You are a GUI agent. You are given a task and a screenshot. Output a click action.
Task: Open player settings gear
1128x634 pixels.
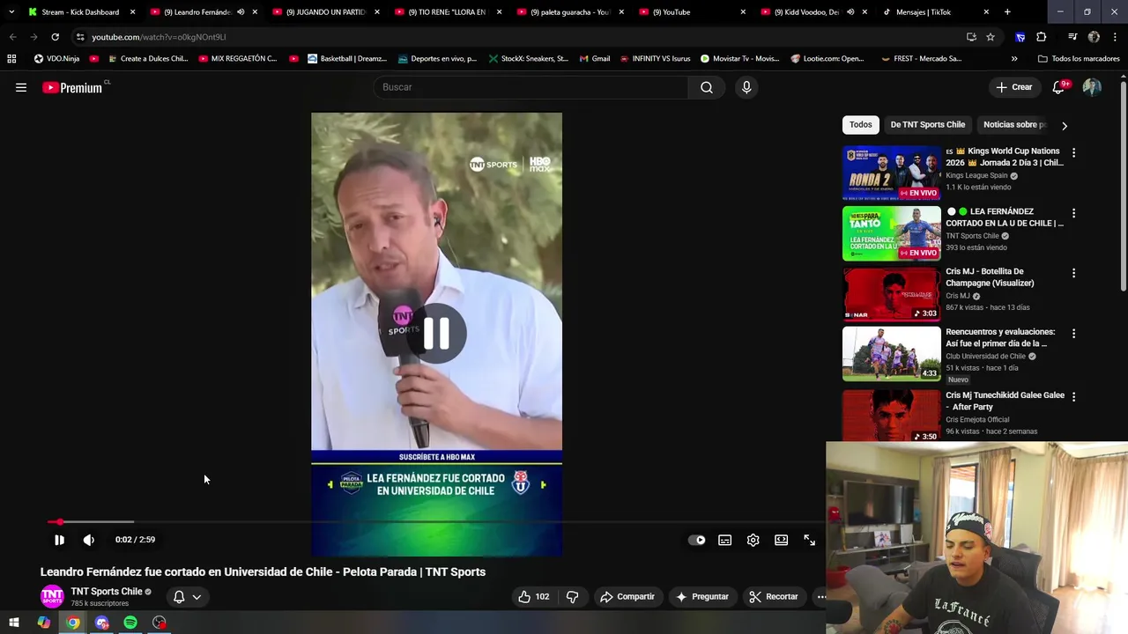753,540
